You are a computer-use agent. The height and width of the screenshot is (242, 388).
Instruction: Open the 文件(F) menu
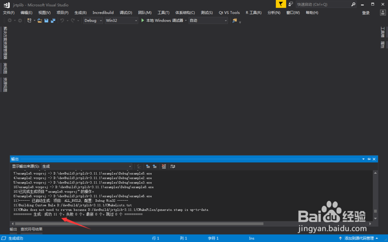(x=9, y=13)
